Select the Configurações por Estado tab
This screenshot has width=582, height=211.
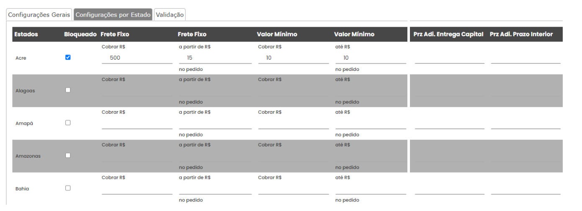coord(113,15)
